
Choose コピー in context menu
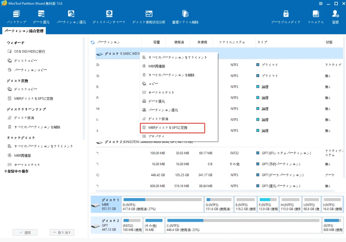(179, 84)
